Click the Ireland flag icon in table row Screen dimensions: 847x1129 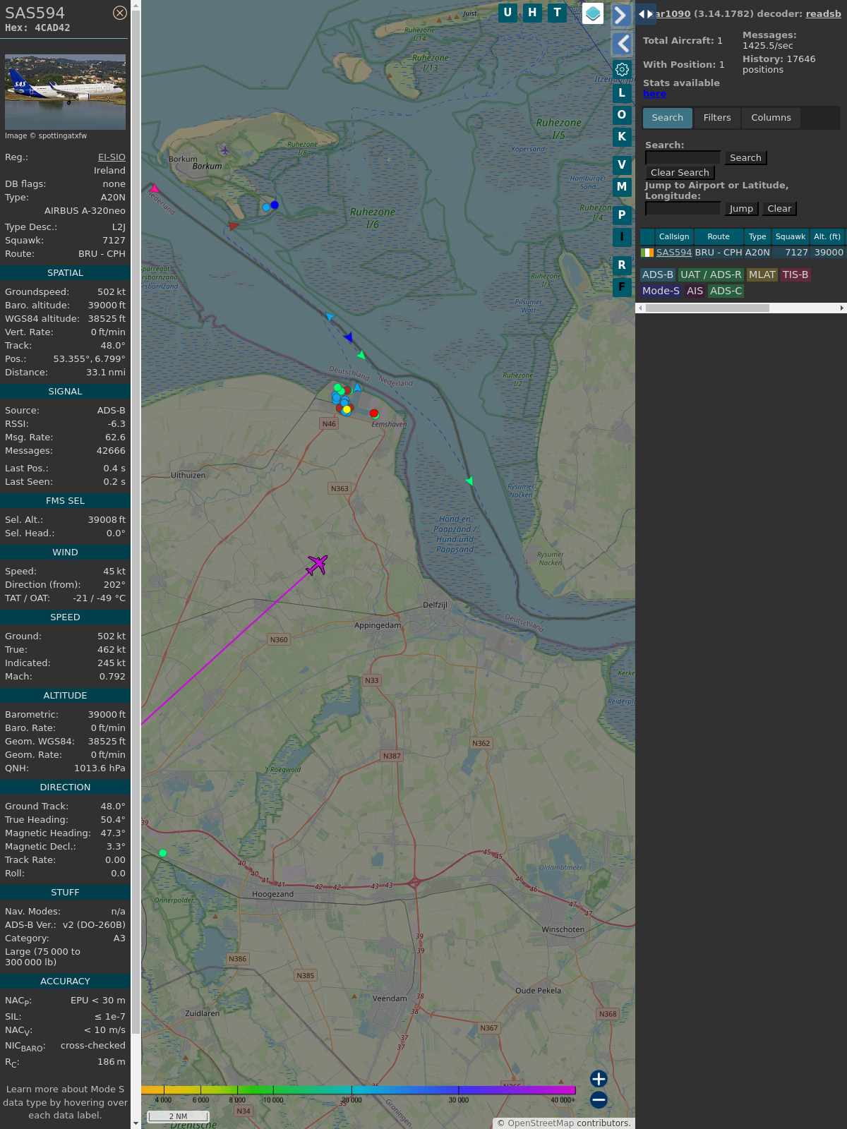tap(647, 253)
